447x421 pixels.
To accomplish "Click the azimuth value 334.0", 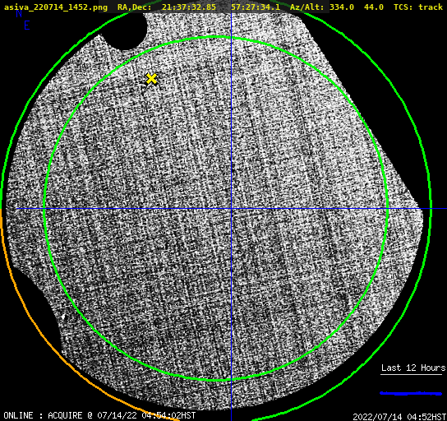I will click(x=342, y=7).
